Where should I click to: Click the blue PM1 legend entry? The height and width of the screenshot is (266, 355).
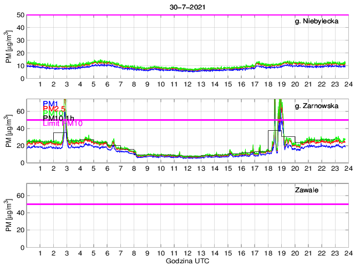tap(50, 103)
